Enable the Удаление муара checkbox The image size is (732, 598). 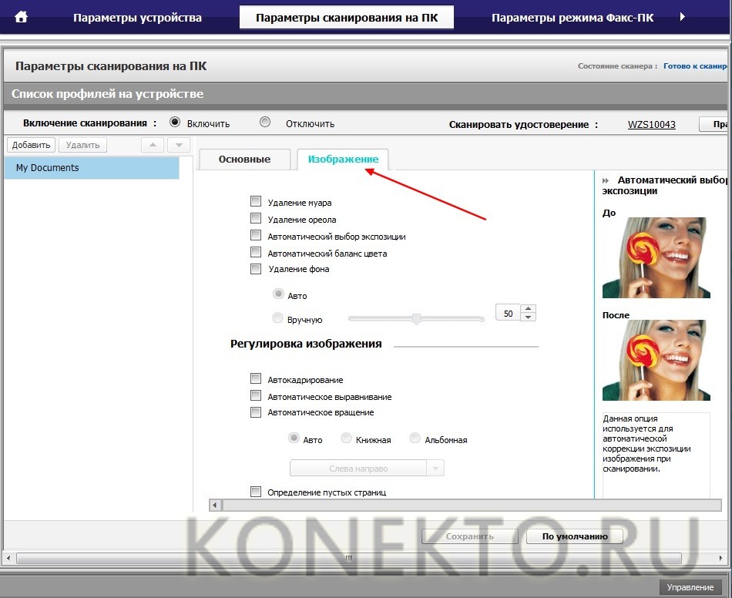coord(256,202)
